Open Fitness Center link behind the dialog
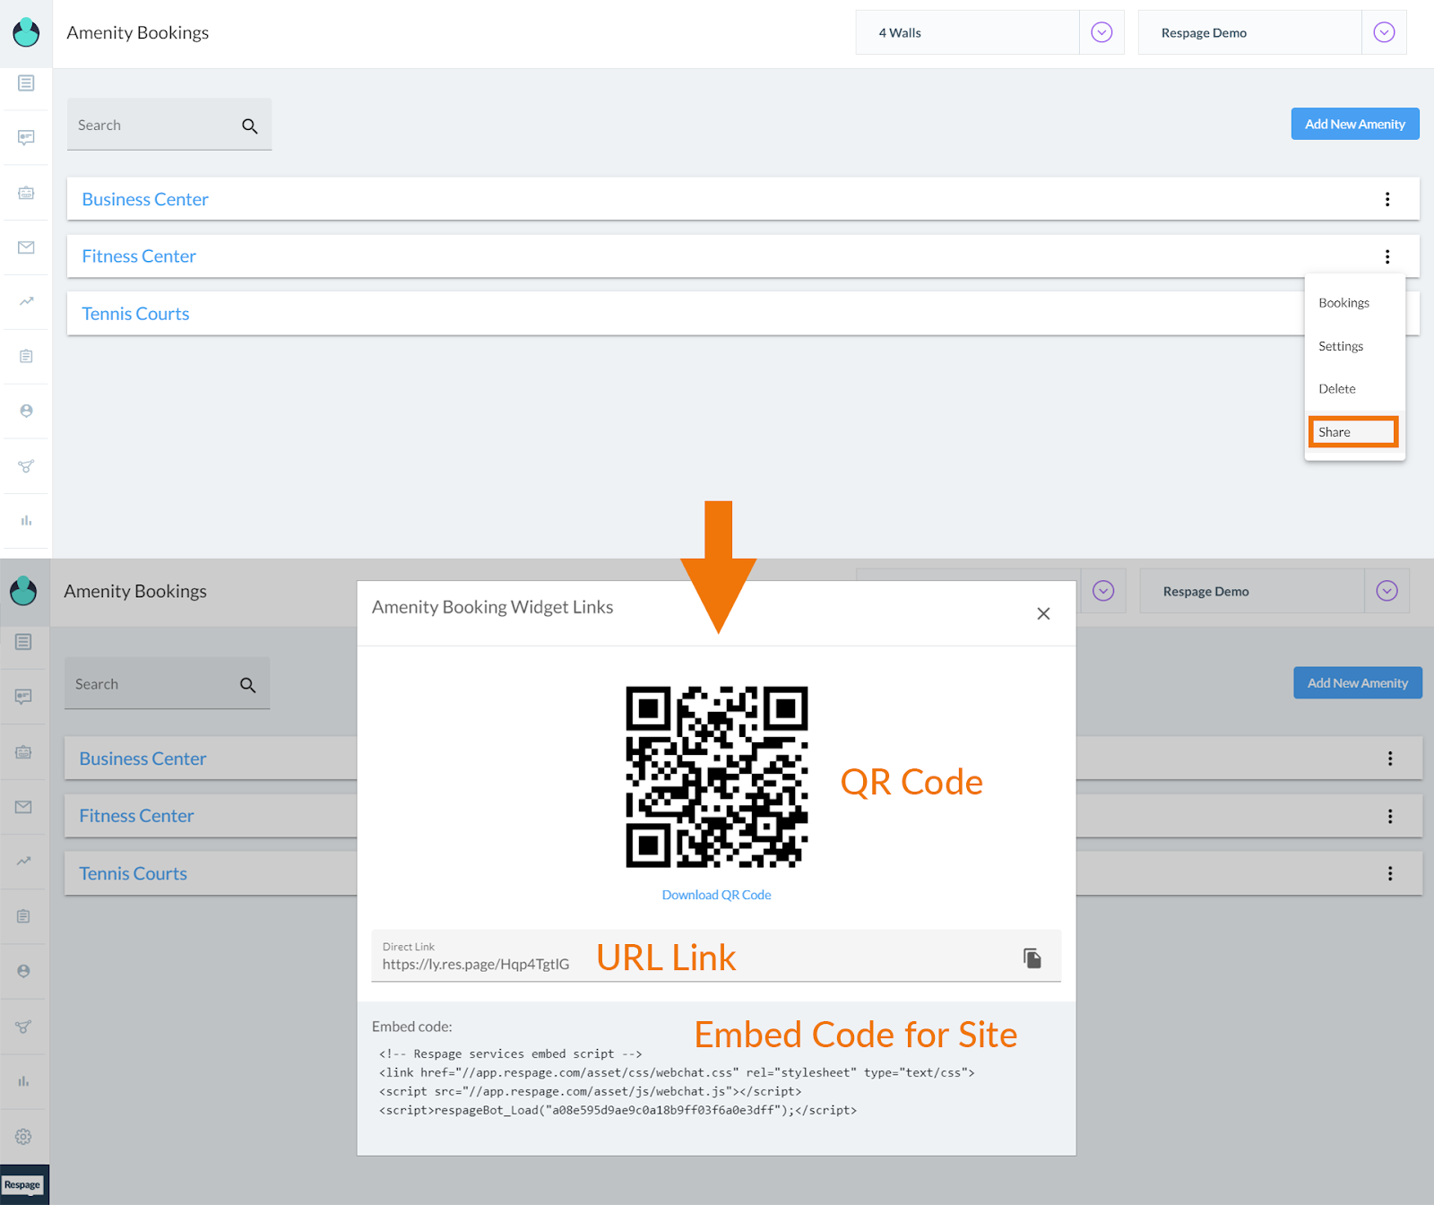 pos(136,816)
